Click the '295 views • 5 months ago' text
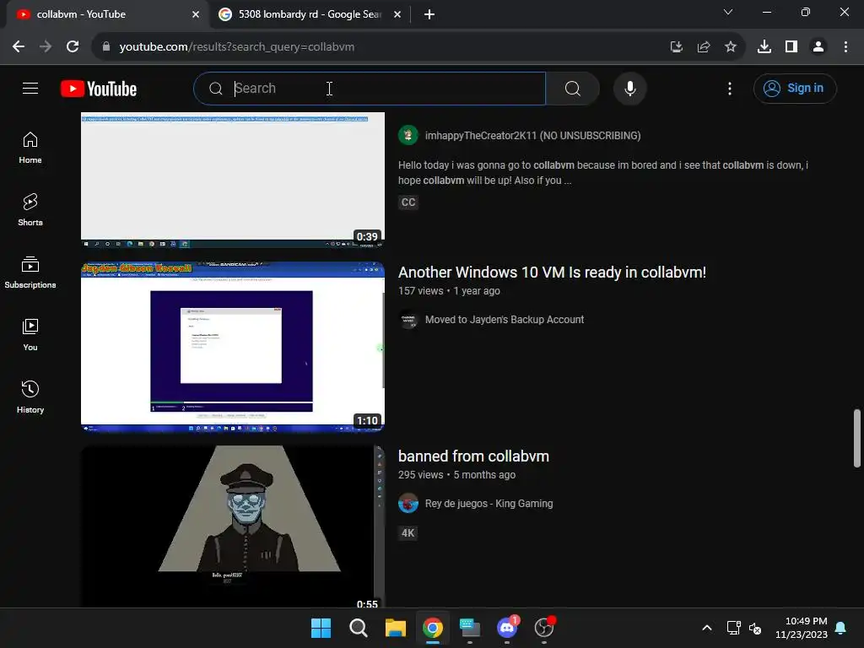Screen dimensions: 864x648 [x=456, y=475]
